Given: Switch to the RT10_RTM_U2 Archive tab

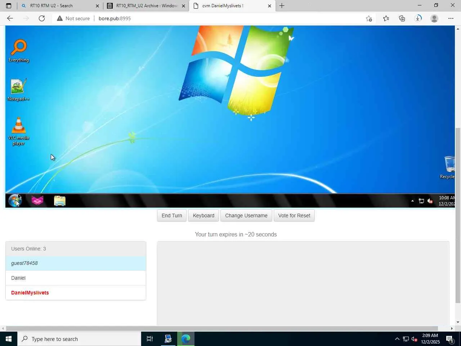Looking at the screenshot, I should coord(146,6).
